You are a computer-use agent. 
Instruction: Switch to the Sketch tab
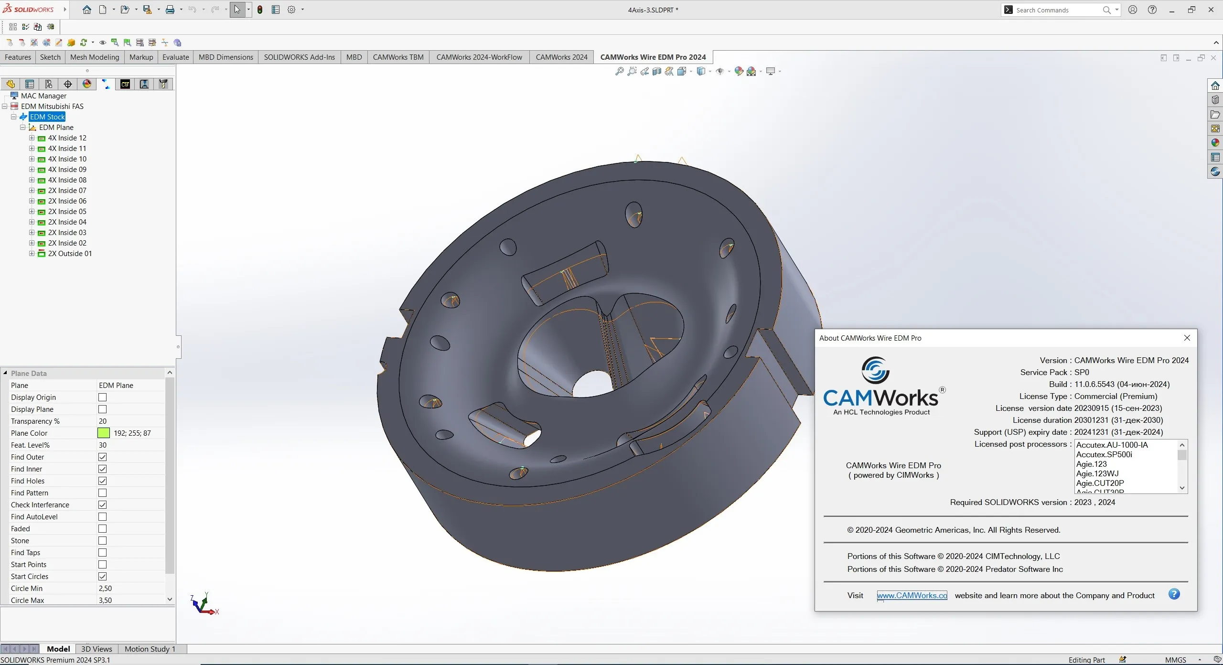tap(50, 57)
